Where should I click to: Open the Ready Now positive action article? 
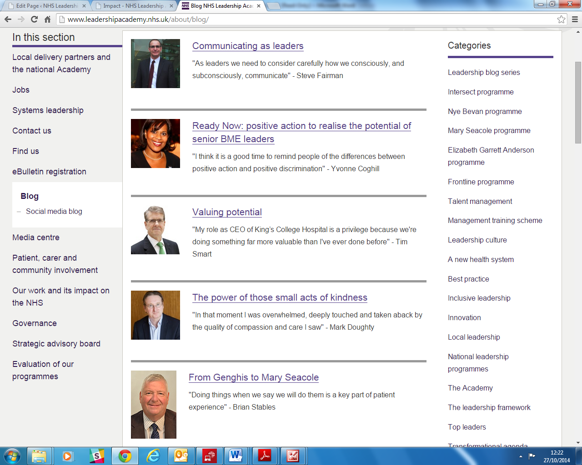click(x=301, y=132)
